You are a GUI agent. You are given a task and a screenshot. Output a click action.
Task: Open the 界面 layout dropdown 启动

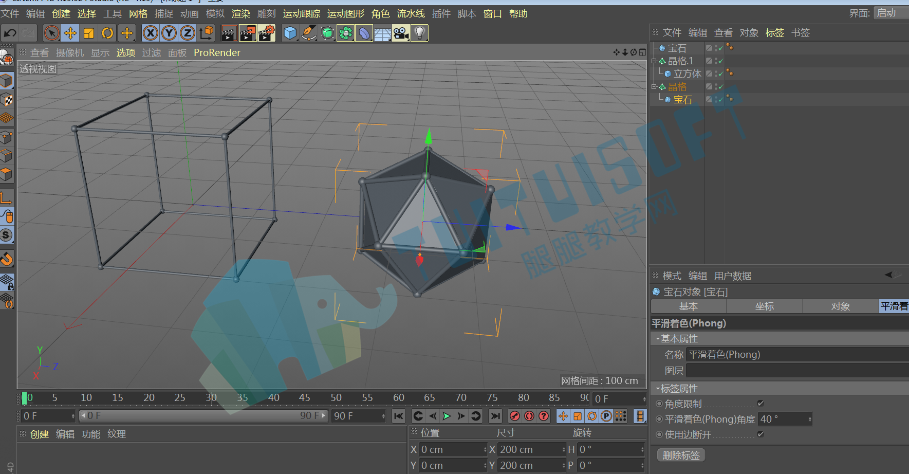point(891,13)
